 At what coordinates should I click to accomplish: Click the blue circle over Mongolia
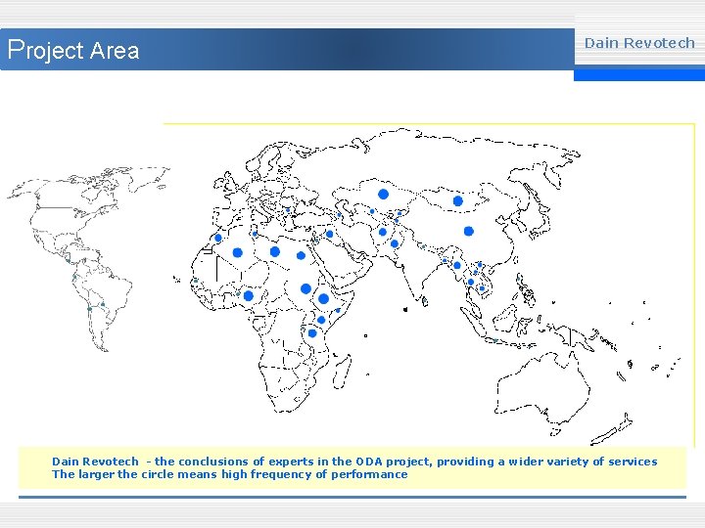[x=457, y=200]
